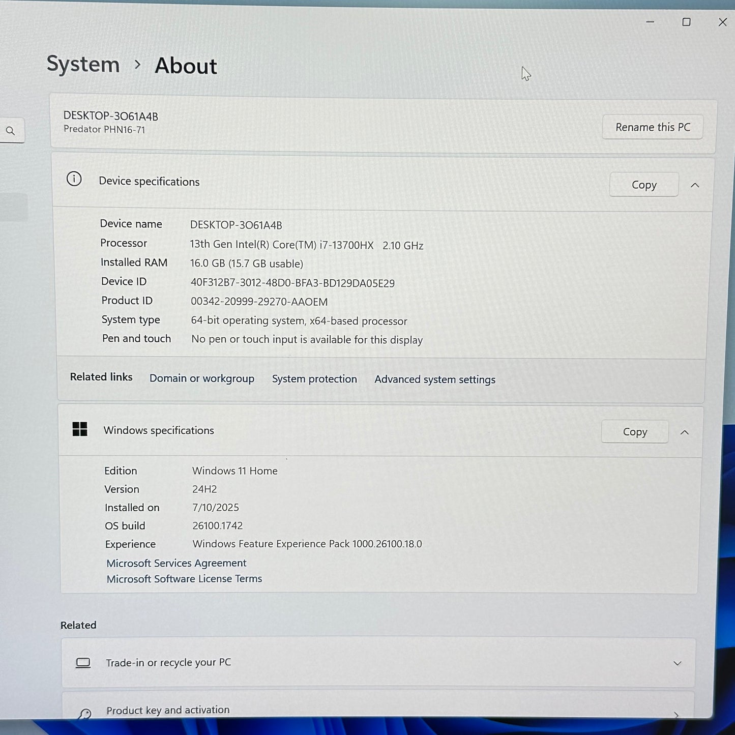Open Domain or workgroup link
The height and width of the screenshot is (735, 735).
click(x=202, y=378)
